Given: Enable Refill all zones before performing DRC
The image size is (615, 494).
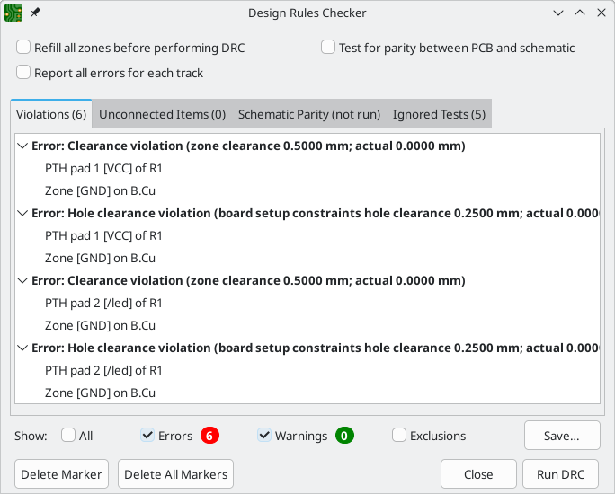Looking at the screenshot, I should pos(23,48).
